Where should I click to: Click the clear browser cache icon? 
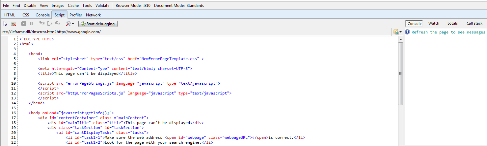pyautogui.click(x=14, y=24)
